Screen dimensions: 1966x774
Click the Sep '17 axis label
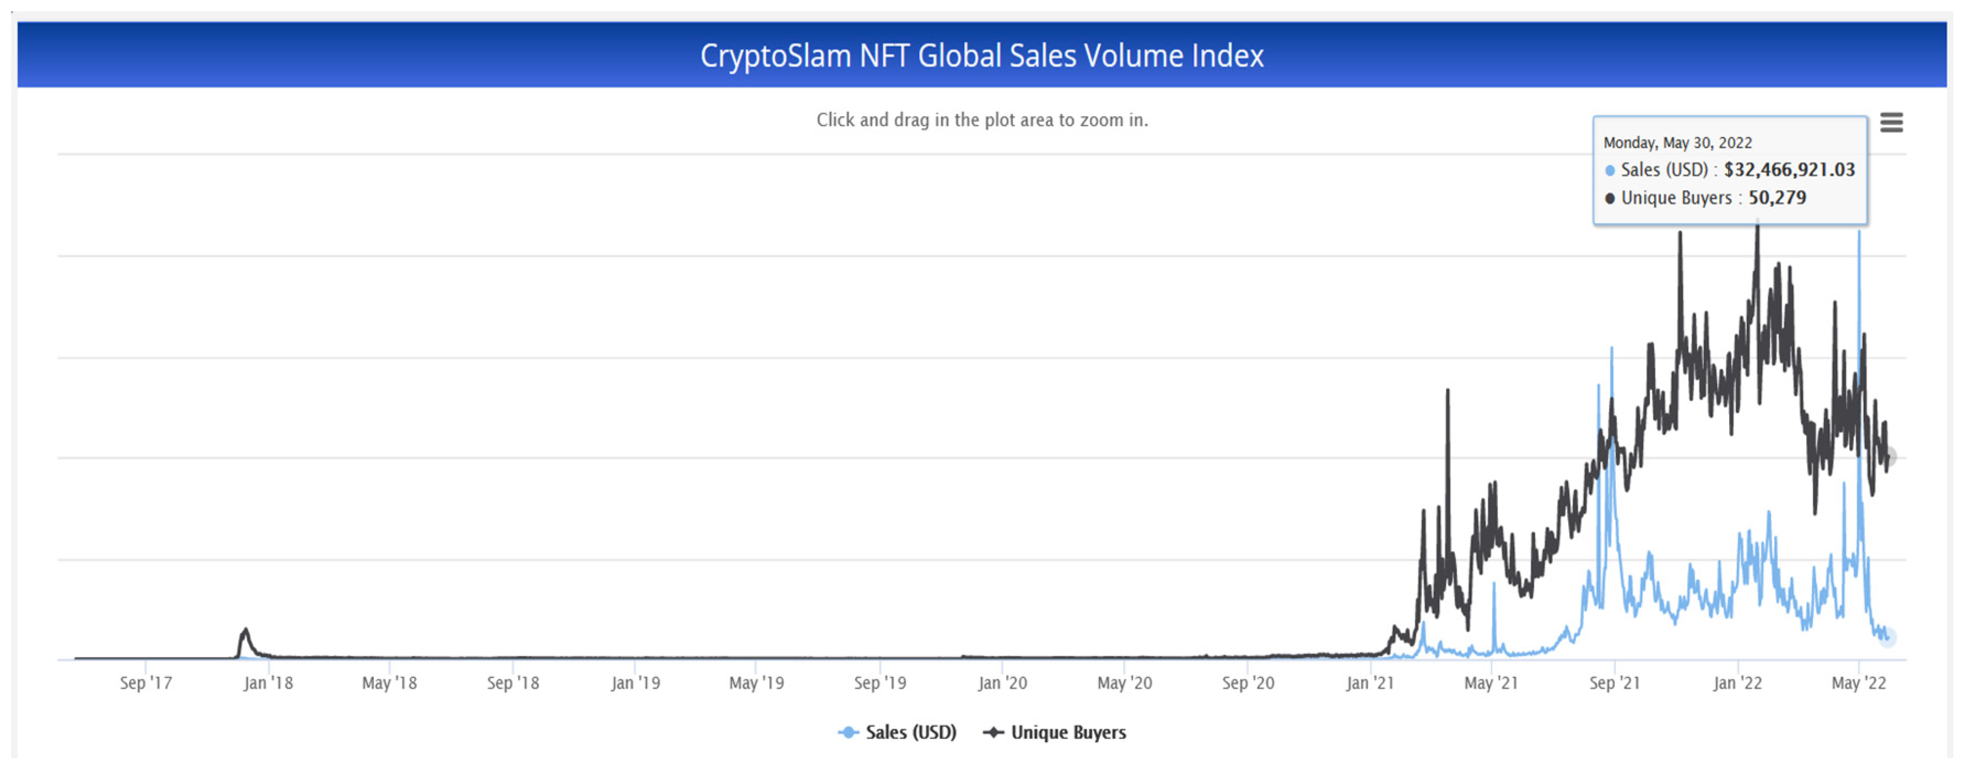tap(146, 683)
